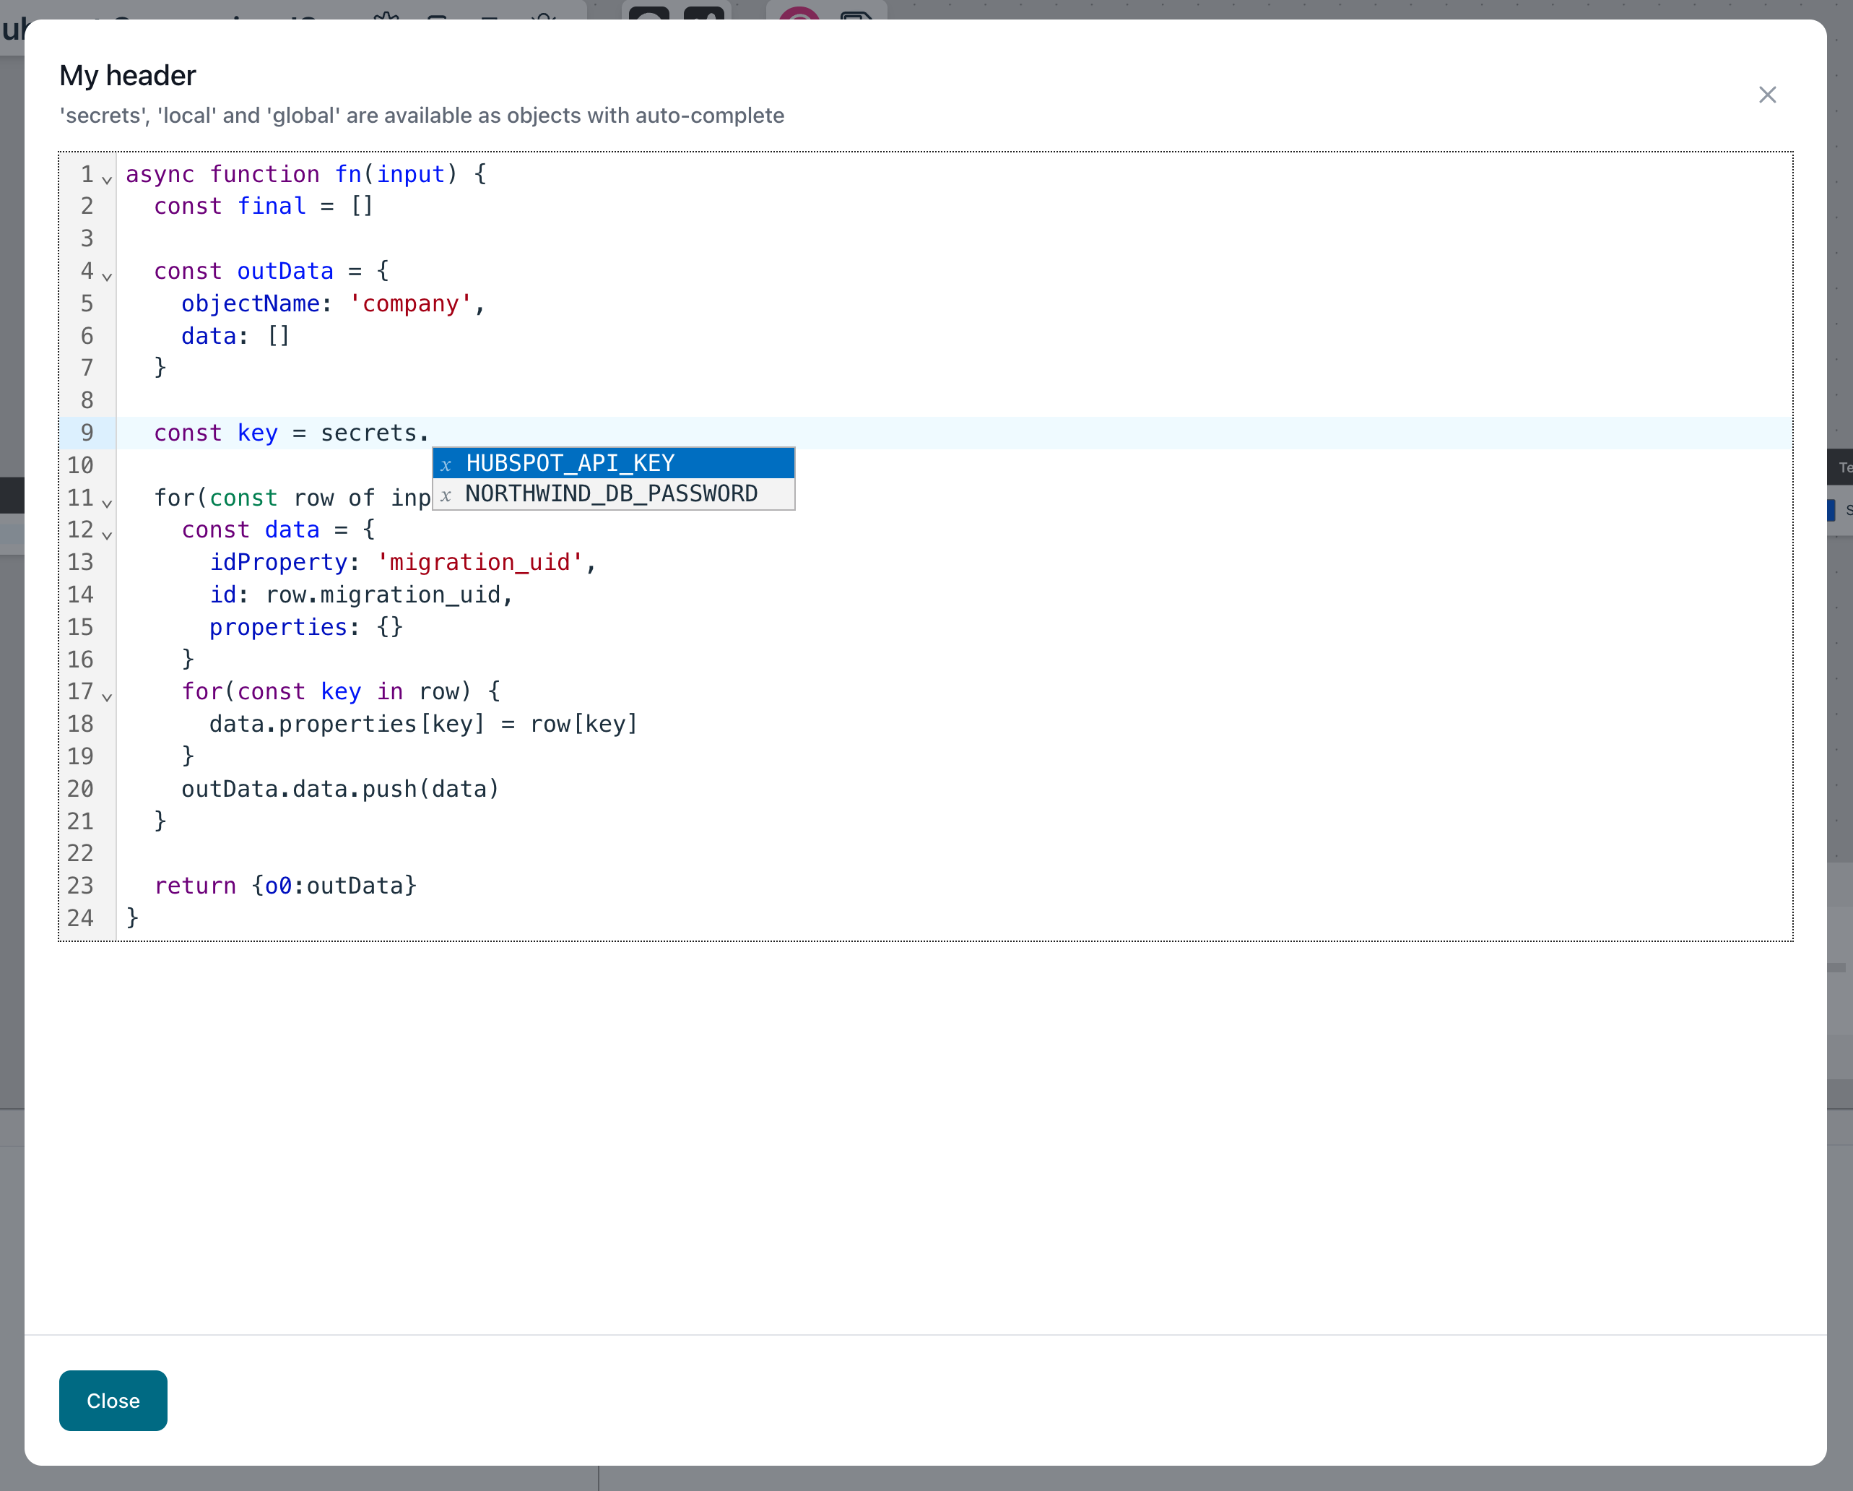The image size is (1853, 1491).
Task: Click 'const final = []' on line 2
Action: tap(263, 207)
